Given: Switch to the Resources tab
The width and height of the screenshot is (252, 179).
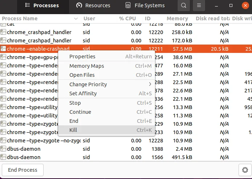Looking at the screenshot, I should [x=94, y=5].
